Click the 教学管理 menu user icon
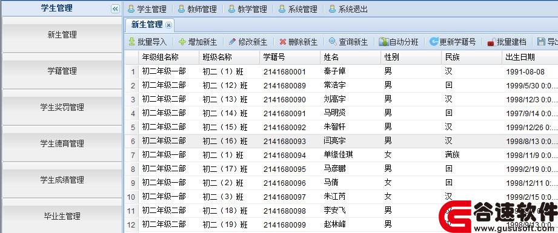This screenshot has width=558, height=233. click(x=231, y=9)
